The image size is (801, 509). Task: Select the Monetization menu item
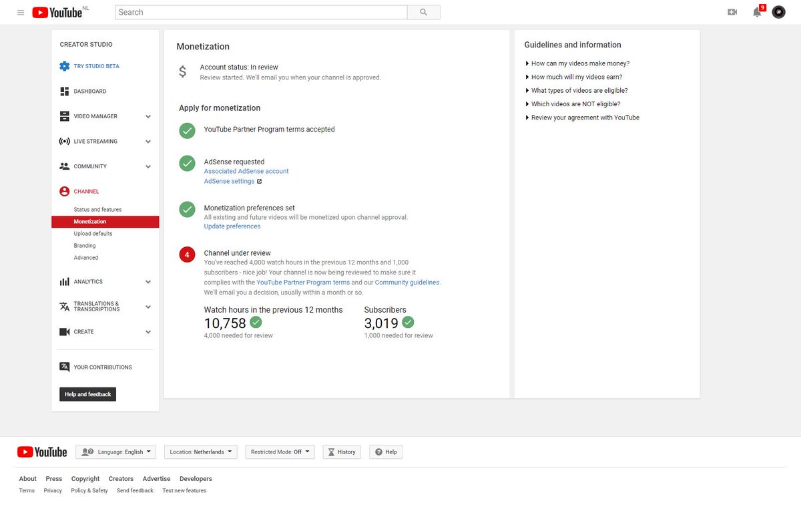pyautogui.click(x=105, y=222)
